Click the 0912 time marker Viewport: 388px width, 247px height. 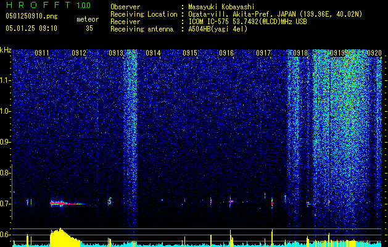(79, 53)
